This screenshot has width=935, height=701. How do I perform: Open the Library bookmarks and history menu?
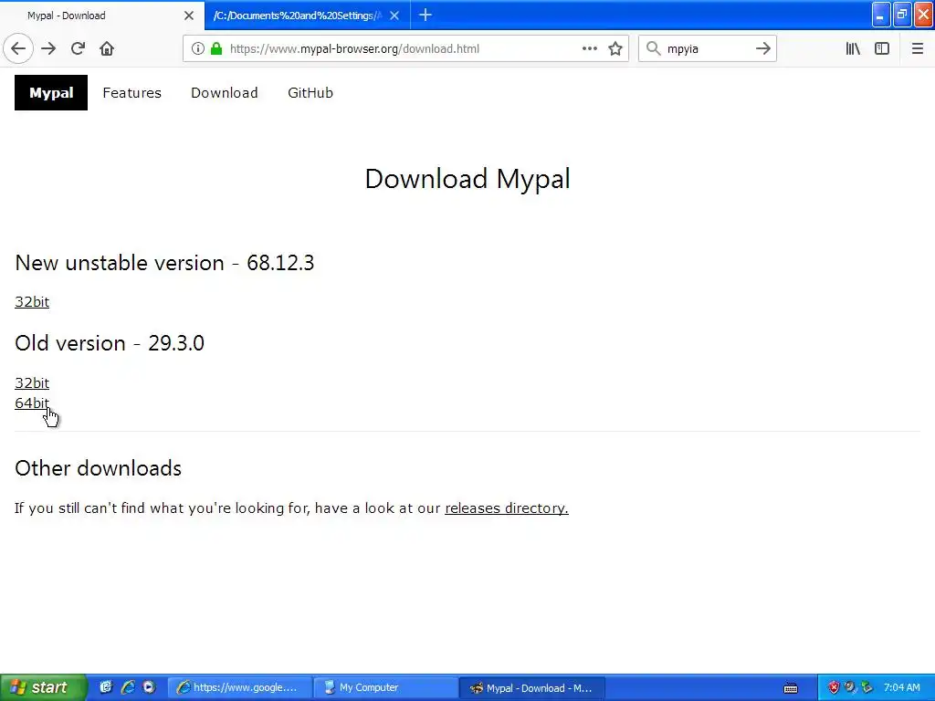point(853,49)
